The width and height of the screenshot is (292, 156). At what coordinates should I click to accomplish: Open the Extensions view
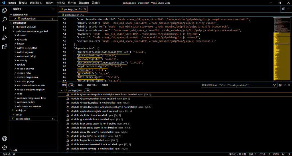[5, 47]
